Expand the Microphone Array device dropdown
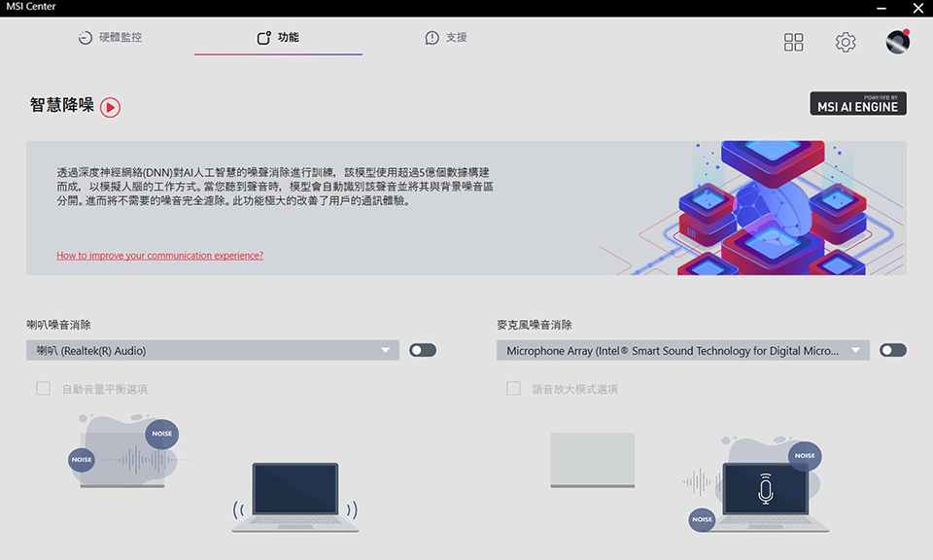This screenshot has width=933, height=560. [x=682, y=351]
